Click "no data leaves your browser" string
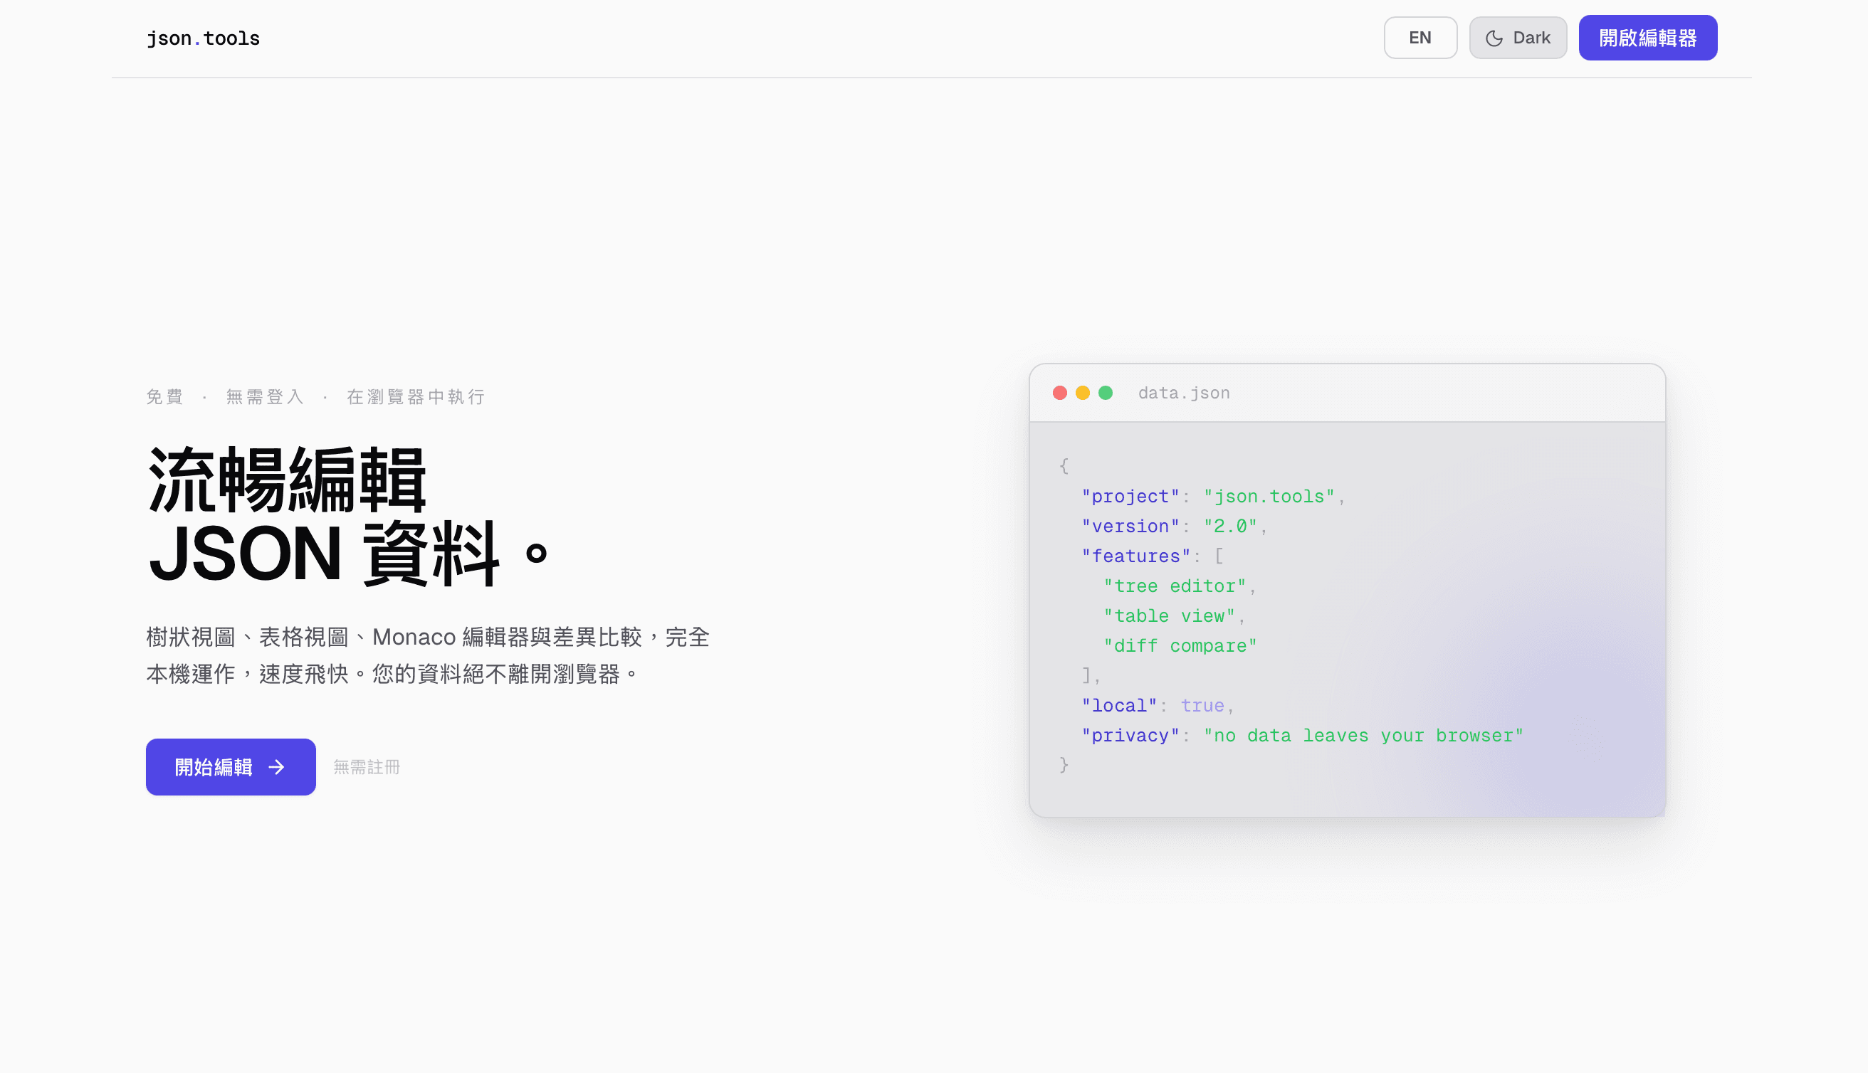 1363,736
